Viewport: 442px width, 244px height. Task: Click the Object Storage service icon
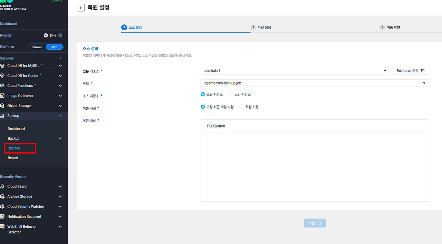pyautogui.click(x=2, y=105)
